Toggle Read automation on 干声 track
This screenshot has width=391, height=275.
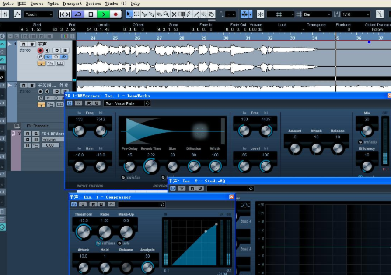[x=57, y=51]
